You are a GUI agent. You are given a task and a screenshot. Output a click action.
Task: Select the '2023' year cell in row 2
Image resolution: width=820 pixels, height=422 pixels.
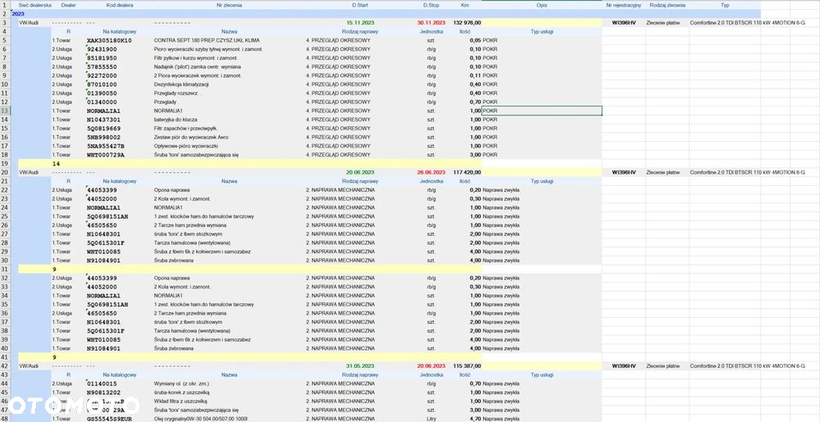(x=18, y=14)
